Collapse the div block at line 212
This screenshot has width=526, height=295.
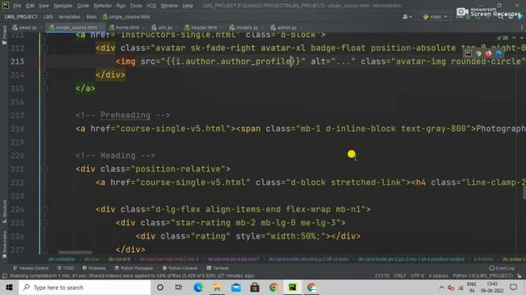click(x=45, y=48)
